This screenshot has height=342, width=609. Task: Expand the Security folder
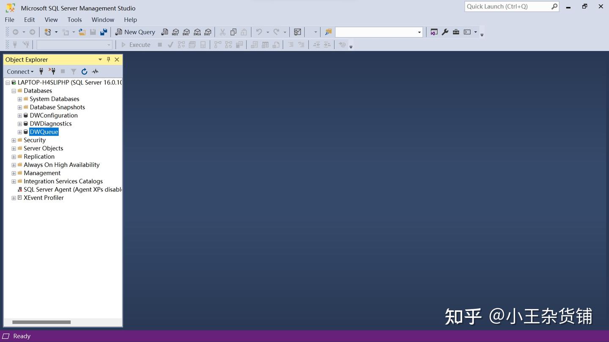(14, 140)
